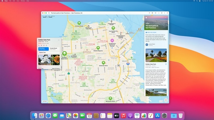Click the add-to-guide icon in the place card
Screen dimensions: 214x120
pyautogui.click(x=44, y=45)
